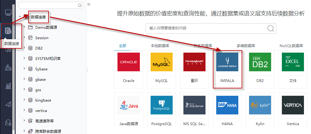Focus the tree search field
Image resolution: width=311 pixels, height=134 pixels.
pyautogui.click(x=51, y=5)
